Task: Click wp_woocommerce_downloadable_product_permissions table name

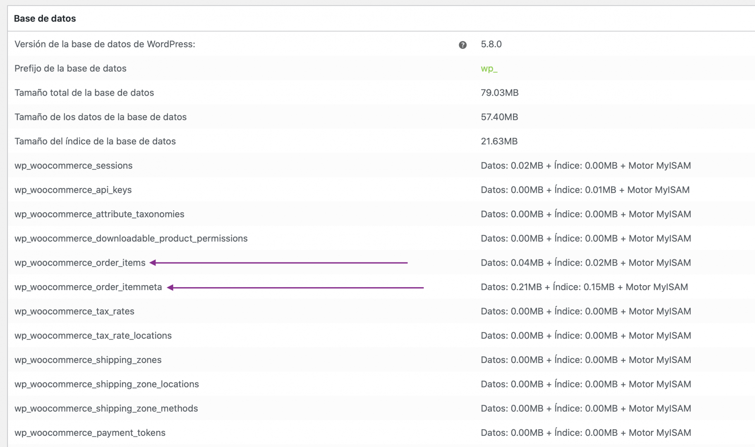Action: click(131, 238)
